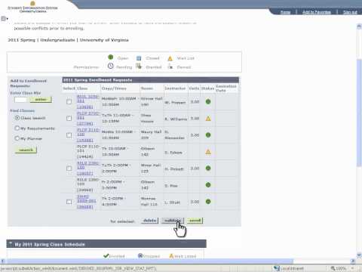Open the class link in the Minor Hall row

point(87,168)
